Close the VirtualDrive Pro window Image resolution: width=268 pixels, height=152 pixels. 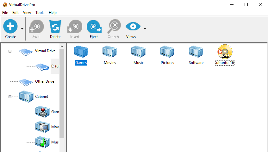[x=261, y=5]
